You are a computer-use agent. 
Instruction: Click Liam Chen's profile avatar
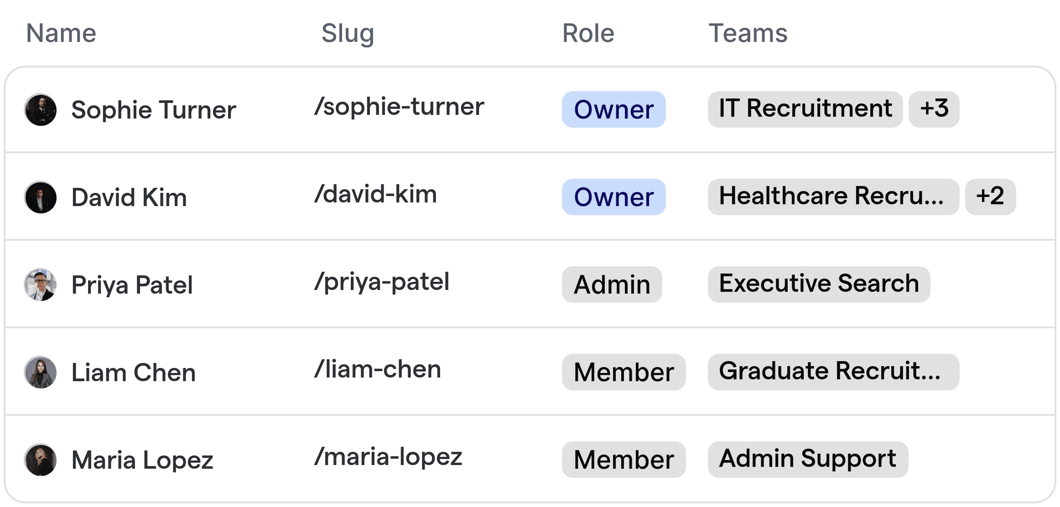tap(40, 372)
